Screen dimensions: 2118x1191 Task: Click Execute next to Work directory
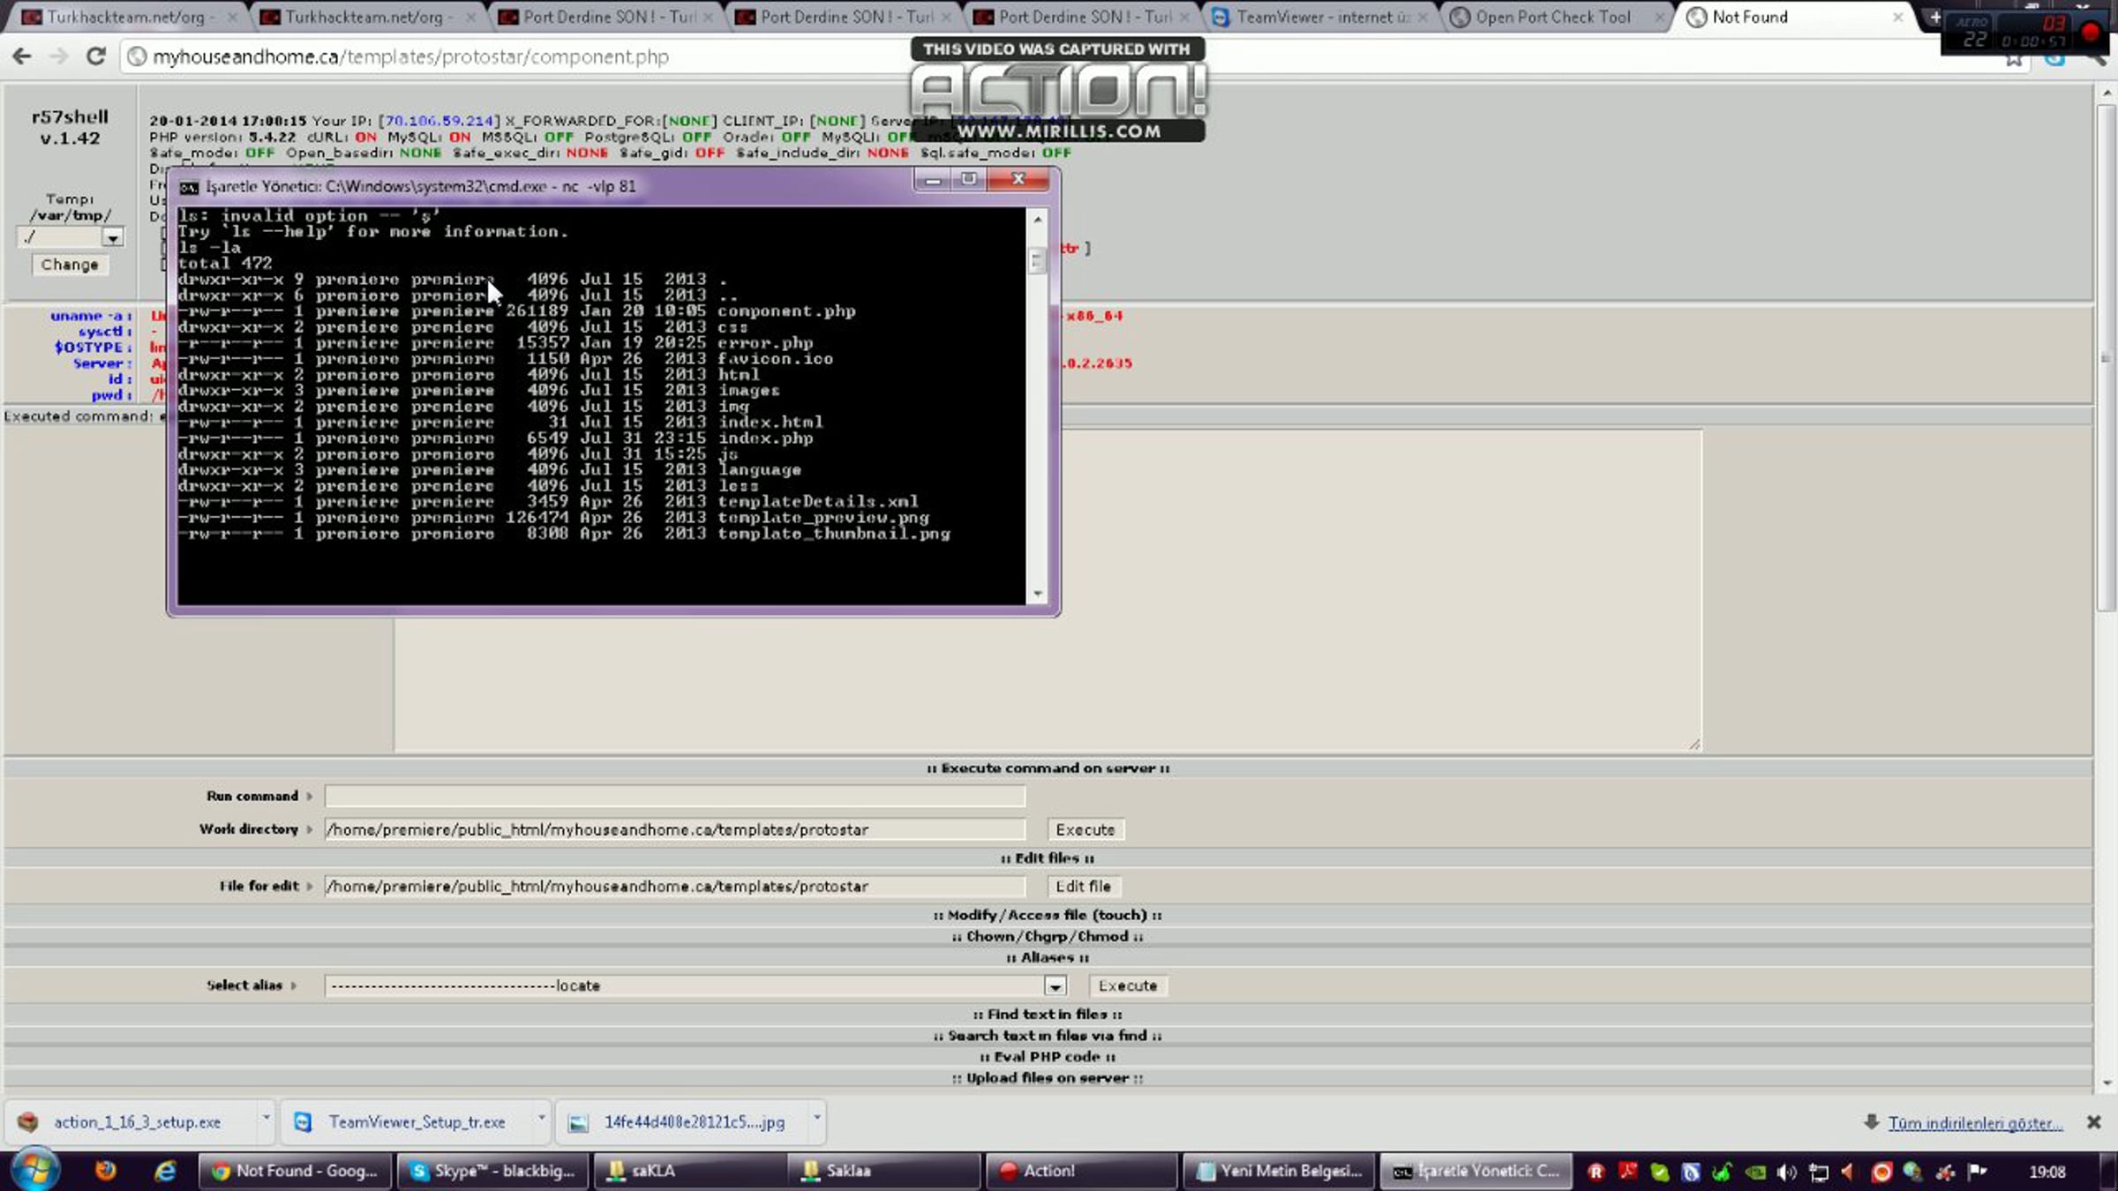click(1085, 830)
